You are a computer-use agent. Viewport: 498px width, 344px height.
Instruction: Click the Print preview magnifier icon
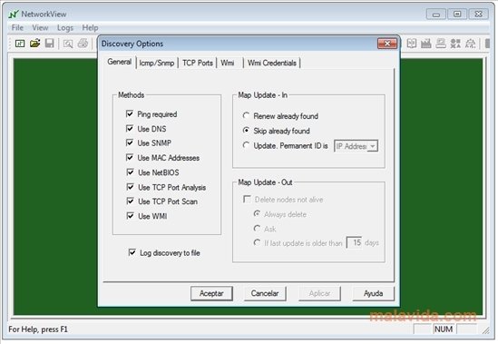(68, 44)
